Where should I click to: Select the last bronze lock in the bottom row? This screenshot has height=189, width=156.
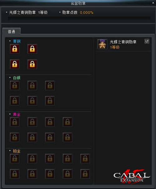(x=32, y=64)
